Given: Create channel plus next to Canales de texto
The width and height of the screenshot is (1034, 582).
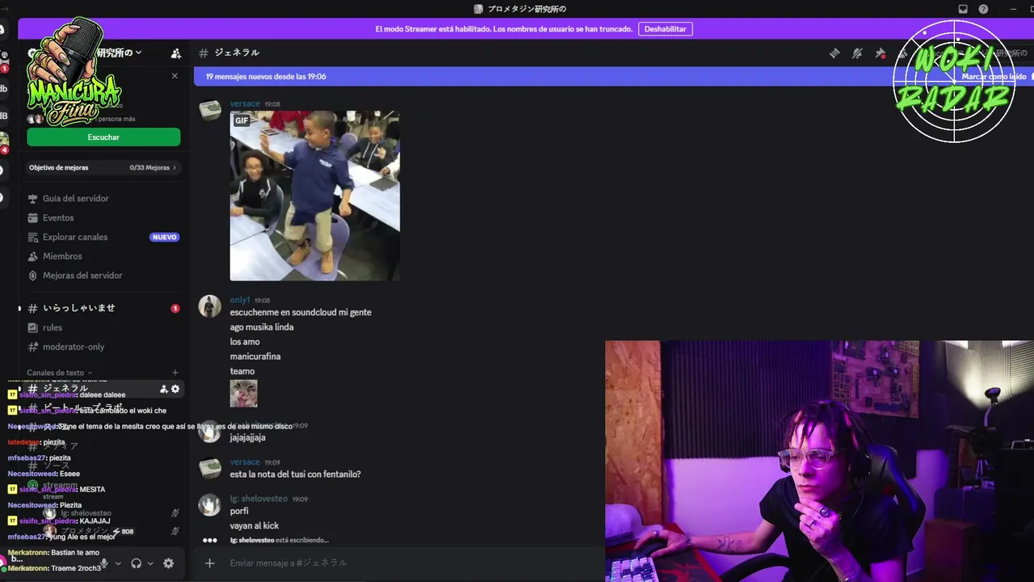Looking at the screenshot, I should pos(175,373).
